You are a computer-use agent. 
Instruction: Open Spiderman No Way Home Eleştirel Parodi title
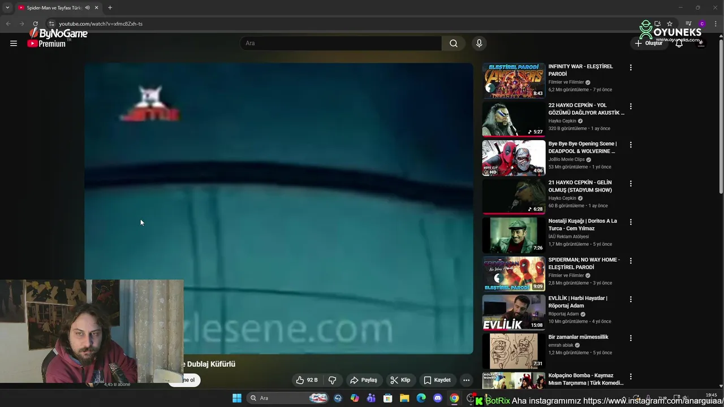point(584,263)
